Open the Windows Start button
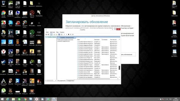 point(2,99)
